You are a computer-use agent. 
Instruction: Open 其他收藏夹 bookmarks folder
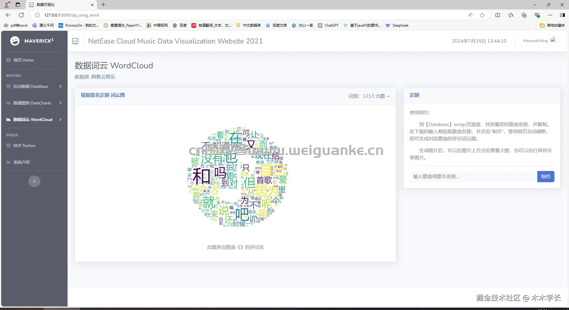point(552,25)
